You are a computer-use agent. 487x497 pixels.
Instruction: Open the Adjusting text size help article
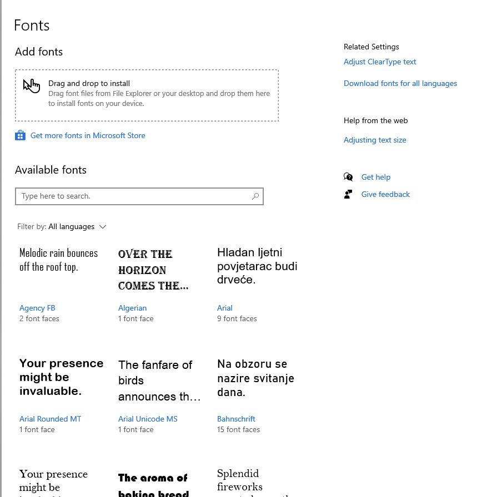click(x=375, y=140)
